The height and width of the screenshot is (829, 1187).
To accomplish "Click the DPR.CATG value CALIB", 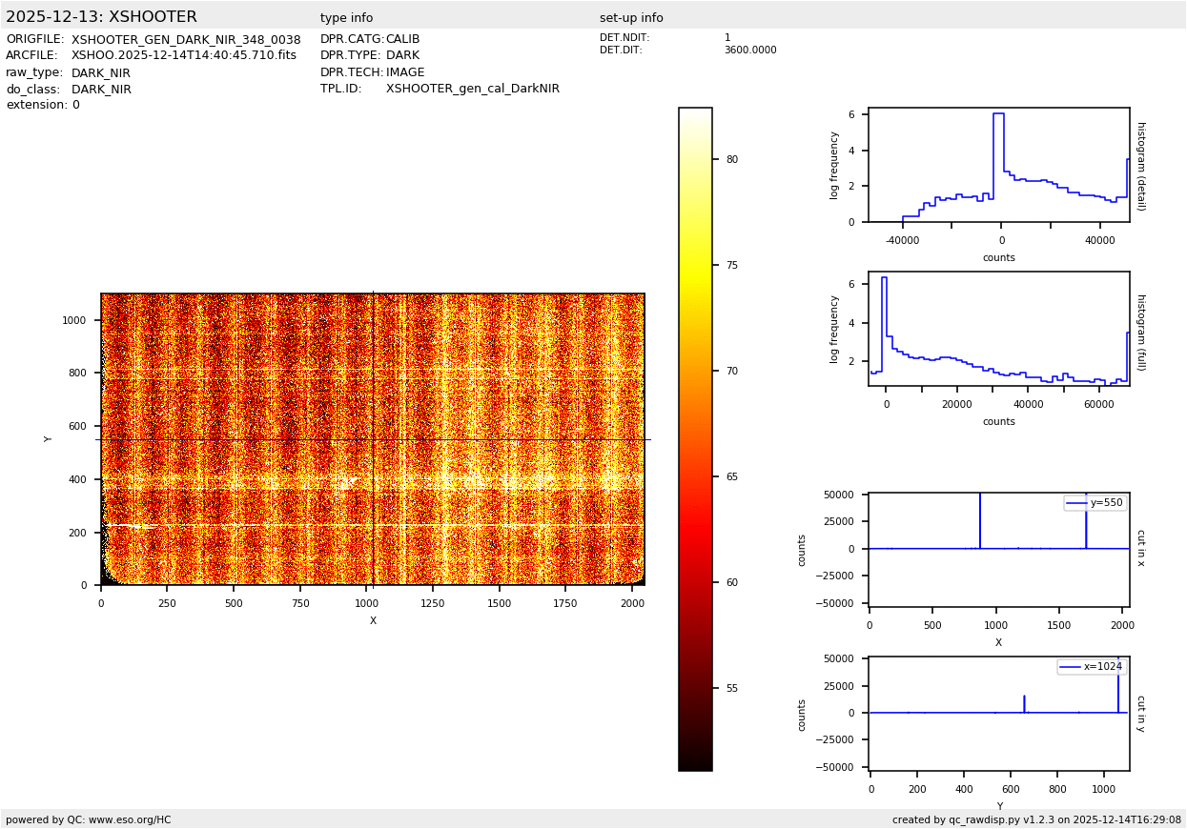I will pyautogui.click(x=402, y=39).
